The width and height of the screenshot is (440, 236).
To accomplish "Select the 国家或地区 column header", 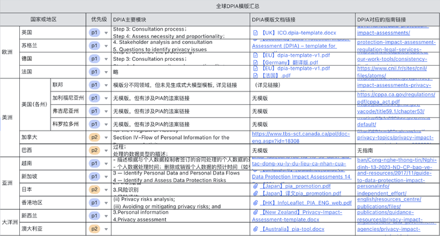I will coord(43,19).
